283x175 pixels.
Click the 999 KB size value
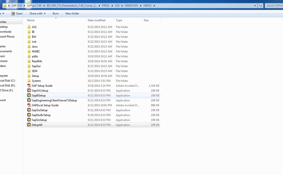[x=155, y=105]
